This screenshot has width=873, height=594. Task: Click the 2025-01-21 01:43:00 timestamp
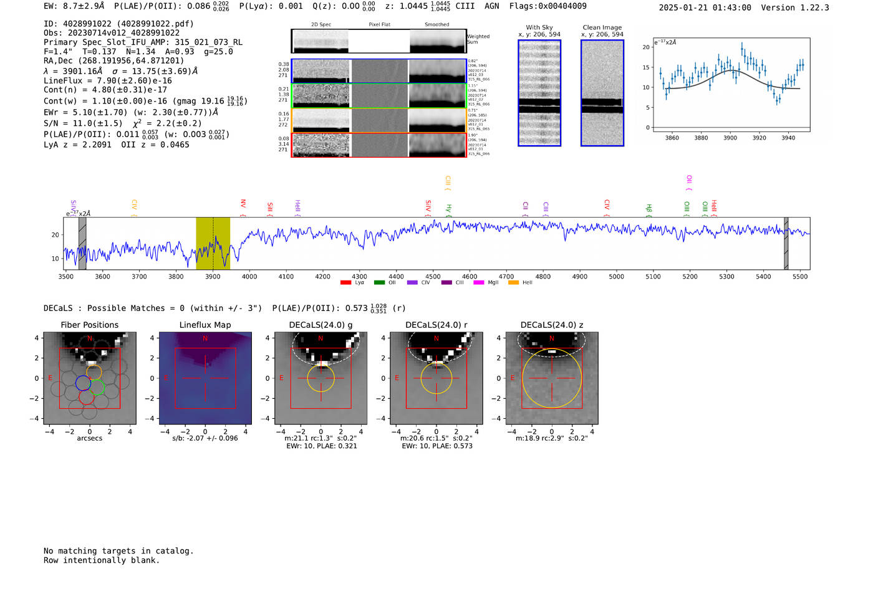coord(705,7)
